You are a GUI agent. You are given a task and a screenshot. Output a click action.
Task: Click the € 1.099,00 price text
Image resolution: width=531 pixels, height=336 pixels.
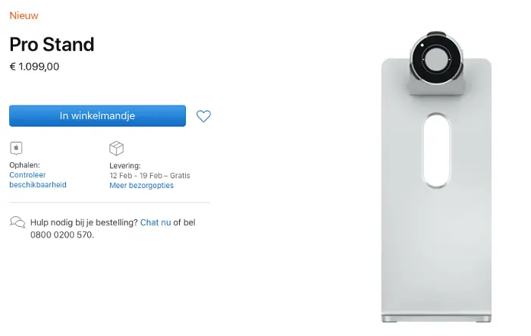point(34,67)
